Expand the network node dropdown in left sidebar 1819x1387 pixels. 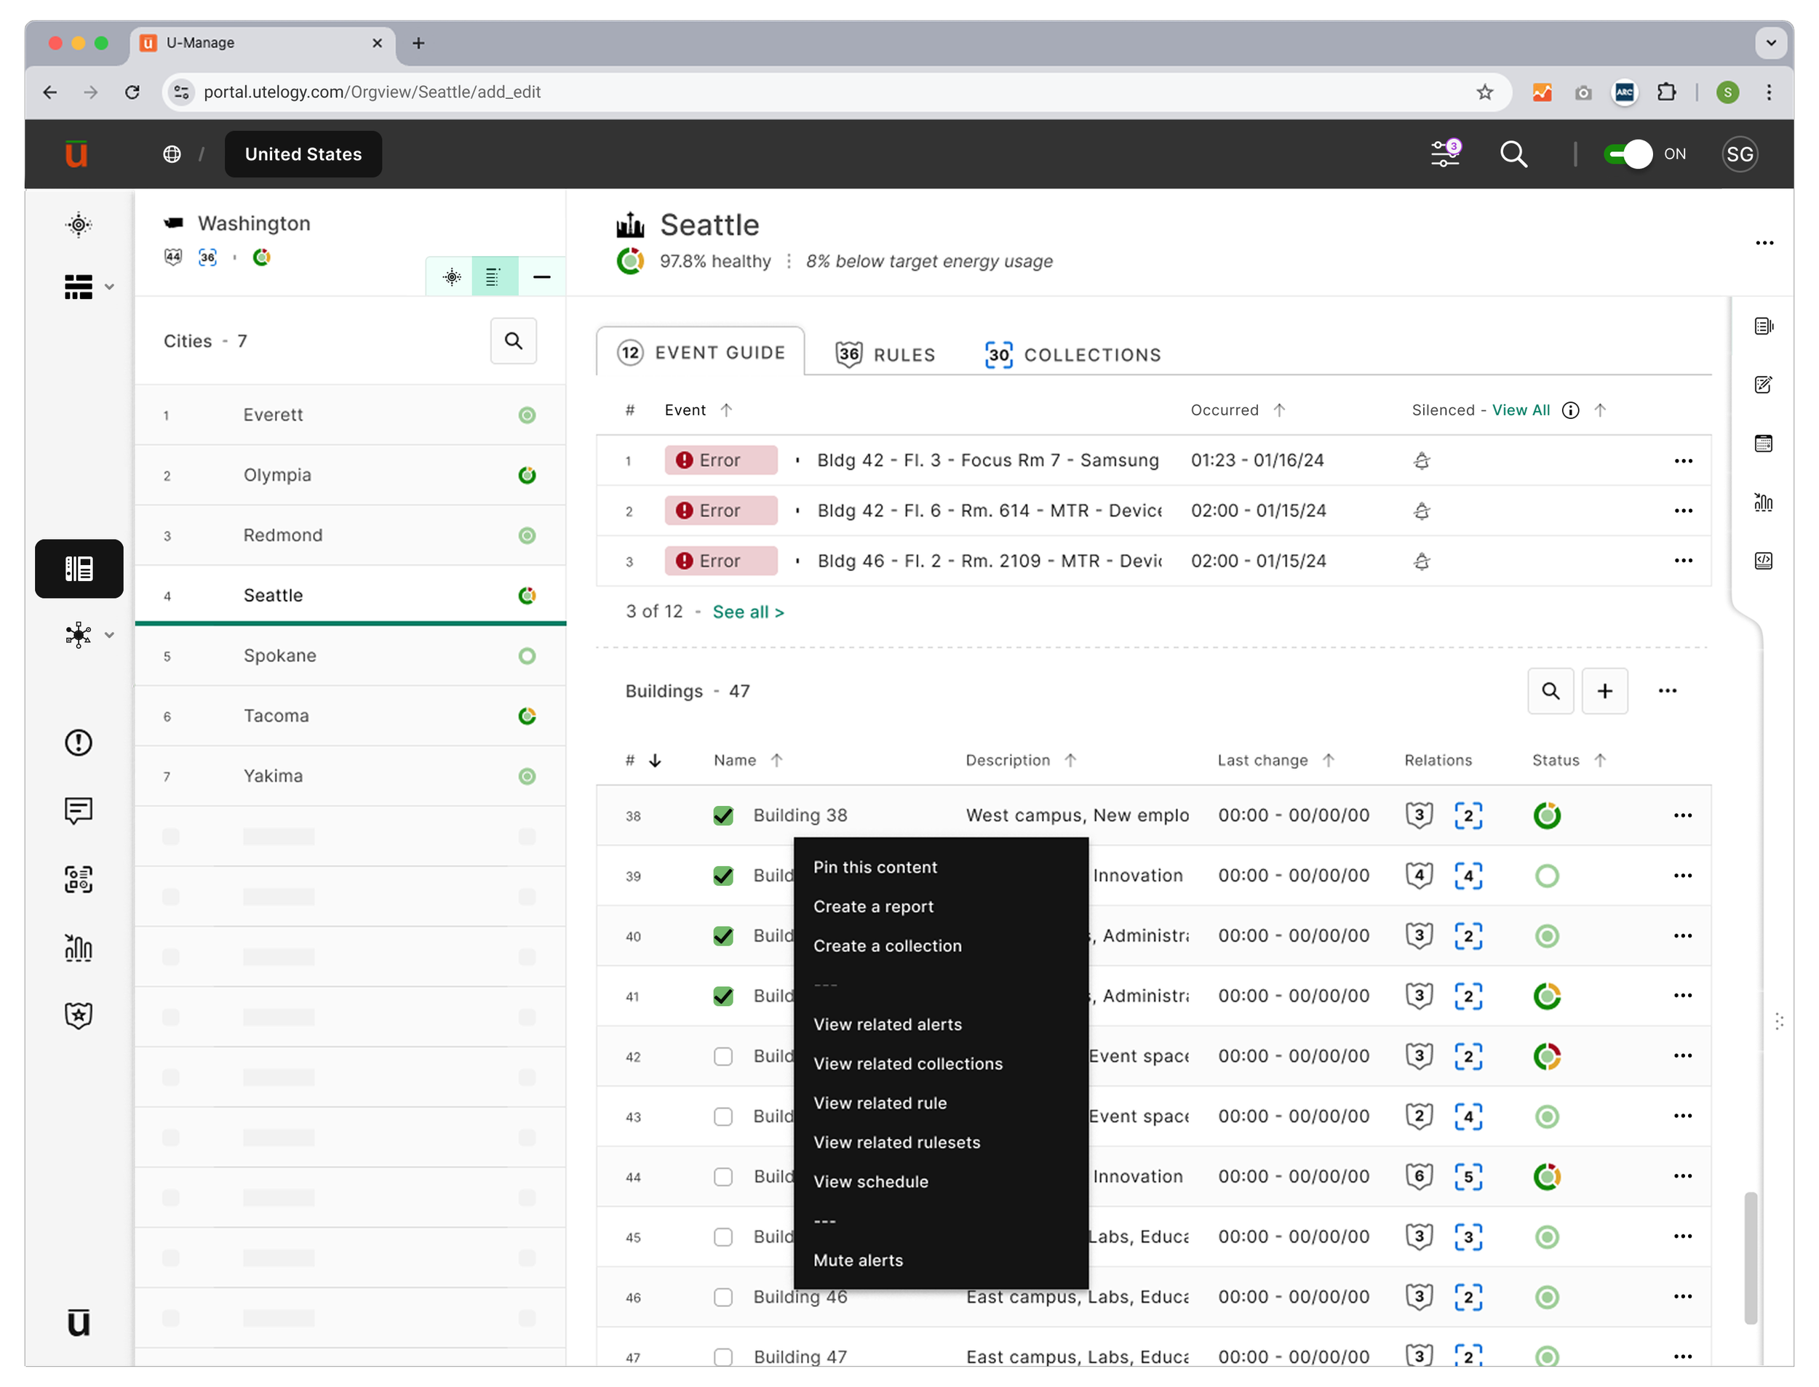[x=109, y=635]
